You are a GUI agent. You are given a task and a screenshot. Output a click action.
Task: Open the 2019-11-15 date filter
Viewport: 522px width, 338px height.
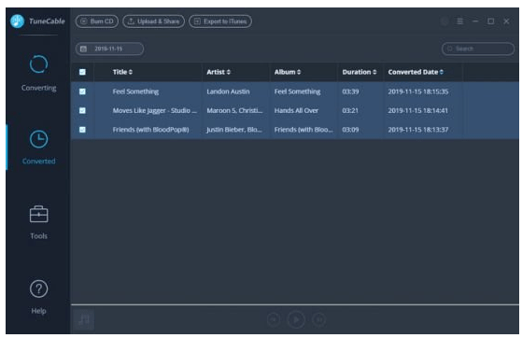click(x=109, y=49)
